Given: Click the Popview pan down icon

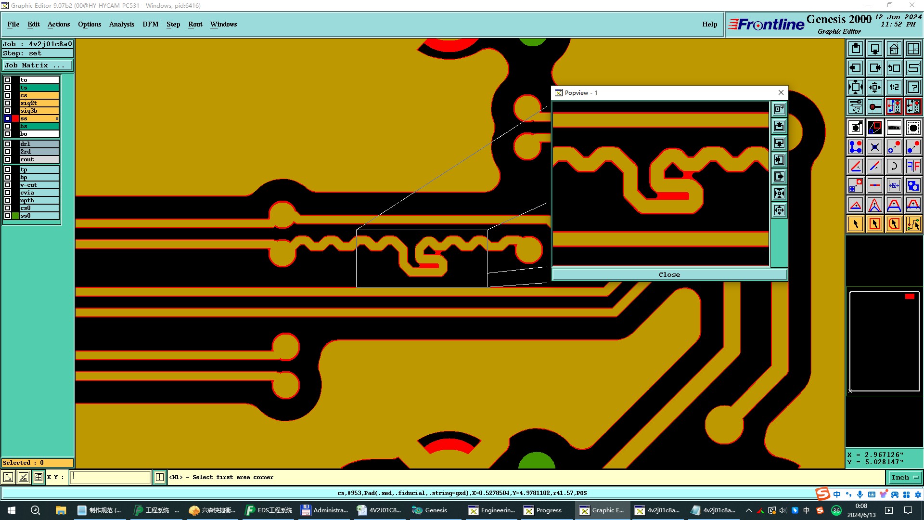Looking at the screenshot, I should click(779, 143).
